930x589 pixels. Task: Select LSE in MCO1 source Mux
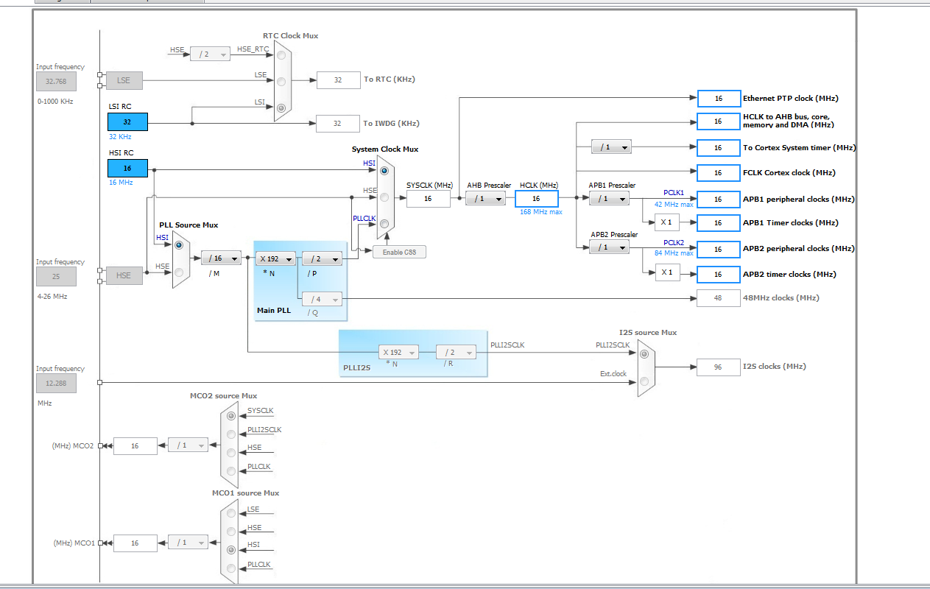tap(232, 513)
